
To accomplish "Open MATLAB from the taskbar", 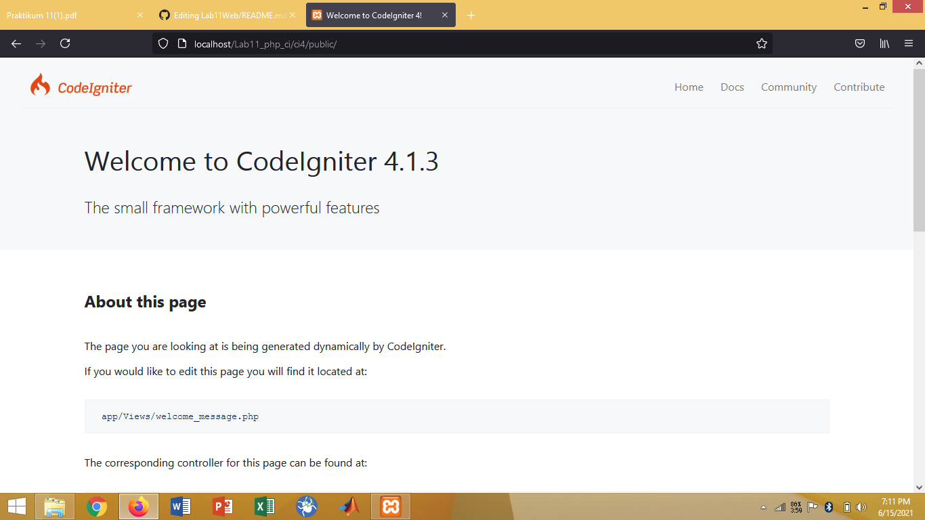I will (x=349, y=506).
